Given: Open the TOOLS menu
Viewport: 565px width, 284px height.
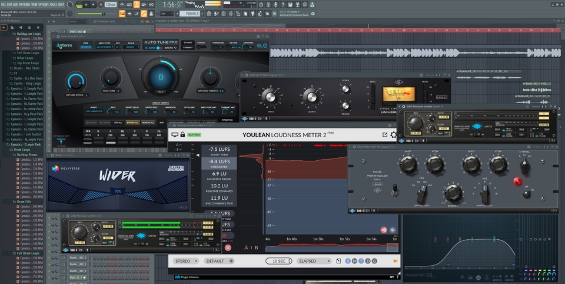Looking at the screenshot, I should point(54,4).
